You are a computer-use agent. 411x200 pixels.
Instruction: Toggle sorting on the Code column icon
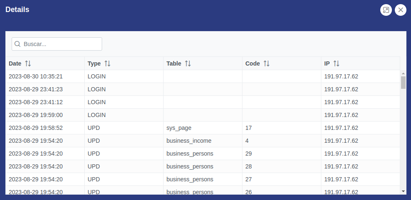point(267,63)
